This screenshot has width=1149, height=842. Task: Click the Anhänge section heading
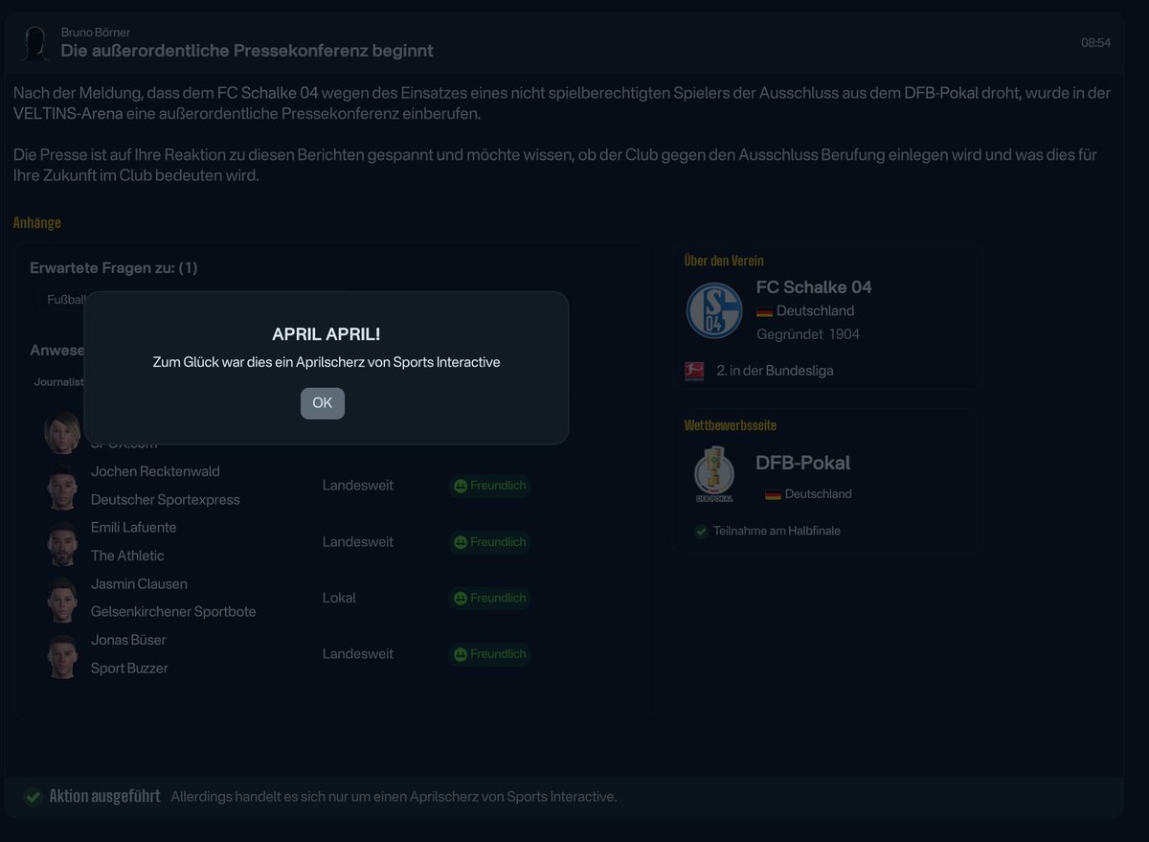pyautogui.click(x=37, y=222)
